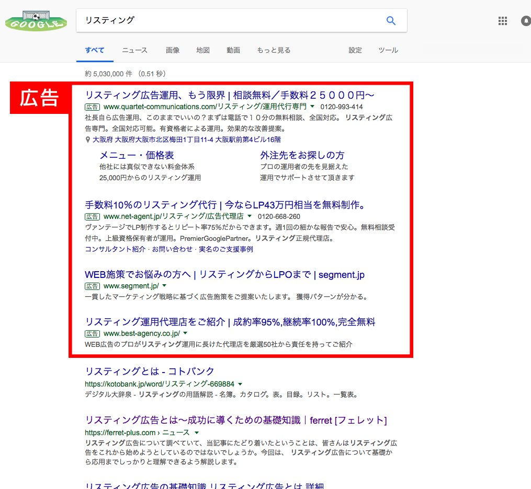Open ad 手数料10%のリスティング代行
The height and width of the screenshot is (489, 531).
(224, 205)
